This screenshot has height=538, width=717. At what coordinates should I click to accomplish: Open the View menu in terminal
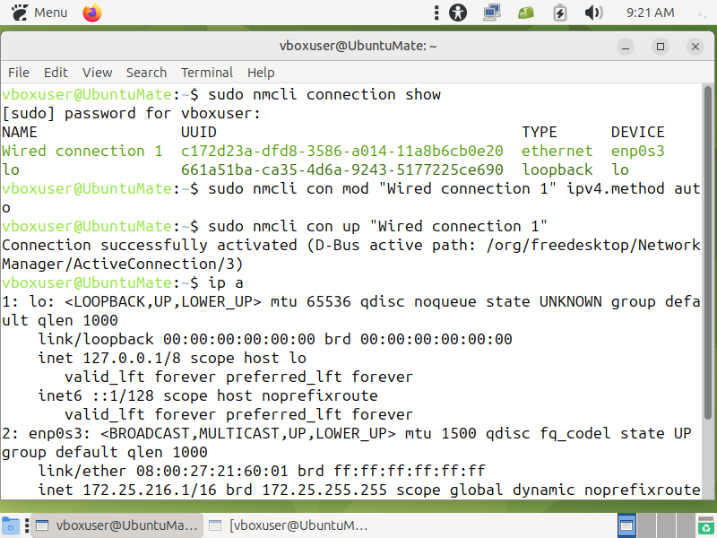click(x=97, y=73)
